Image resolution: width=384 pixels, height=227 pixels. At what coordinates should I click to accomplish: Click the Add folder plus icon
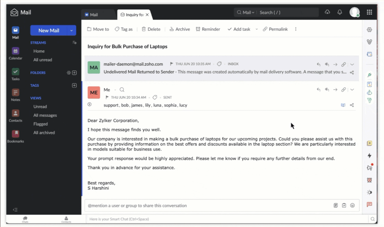click(74, 73)
